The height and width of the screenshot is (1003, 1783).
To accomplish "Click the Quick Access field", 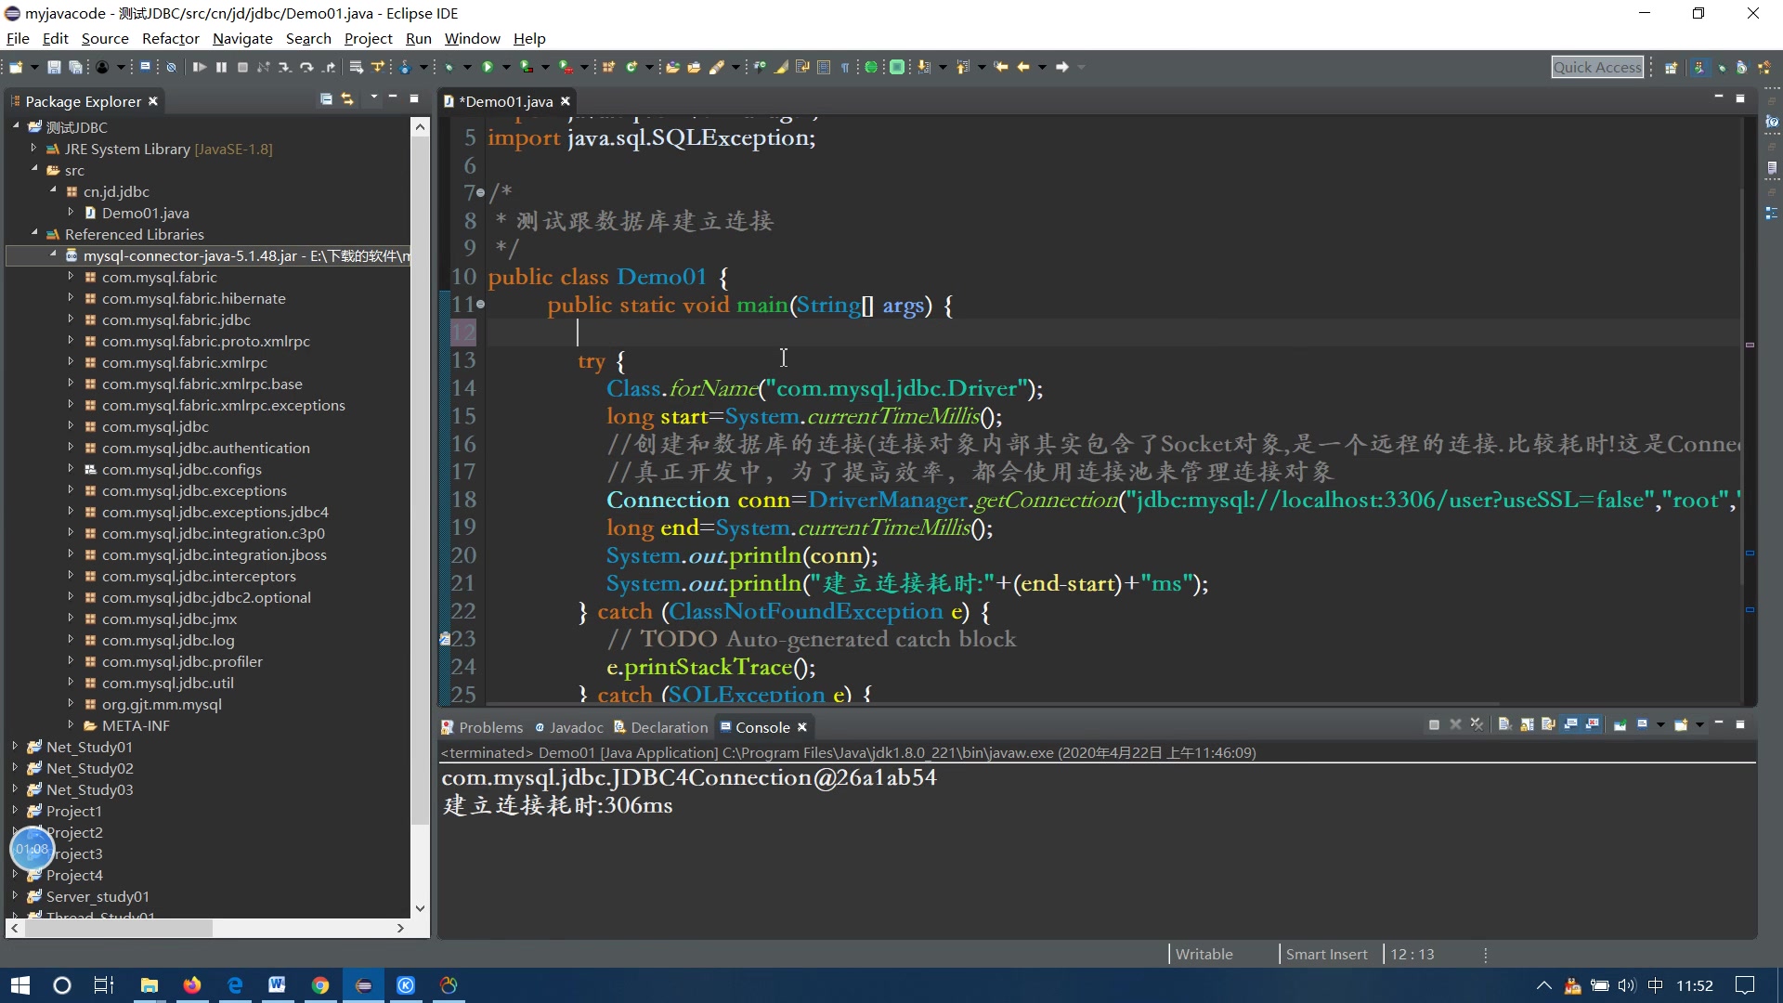I will [x=1596, y=67].
